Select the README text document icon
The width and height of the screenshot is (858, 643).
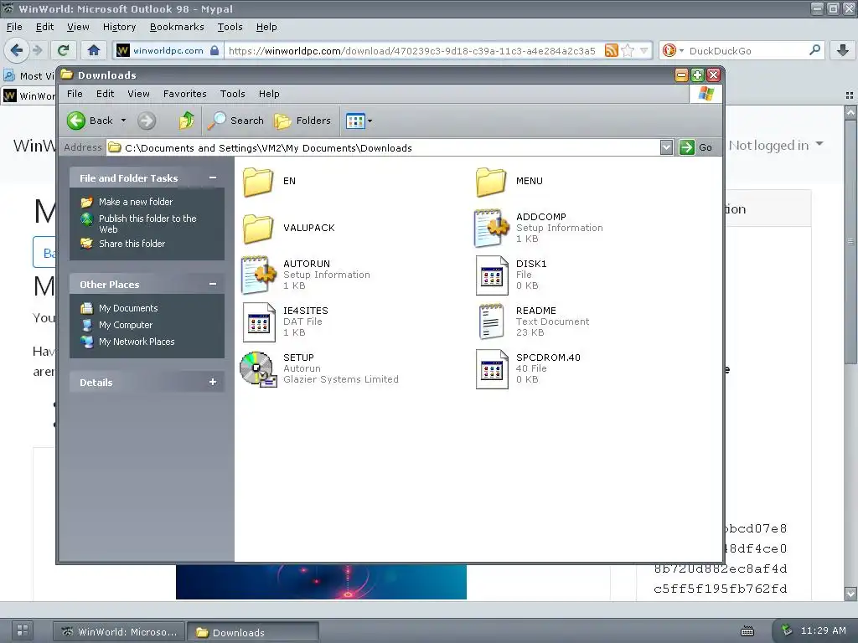point(491,322)
